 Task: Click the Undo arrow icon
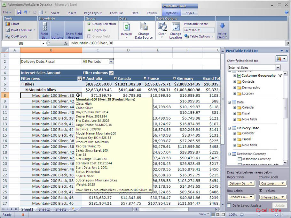pyautogui.click(x=26, y=12)
